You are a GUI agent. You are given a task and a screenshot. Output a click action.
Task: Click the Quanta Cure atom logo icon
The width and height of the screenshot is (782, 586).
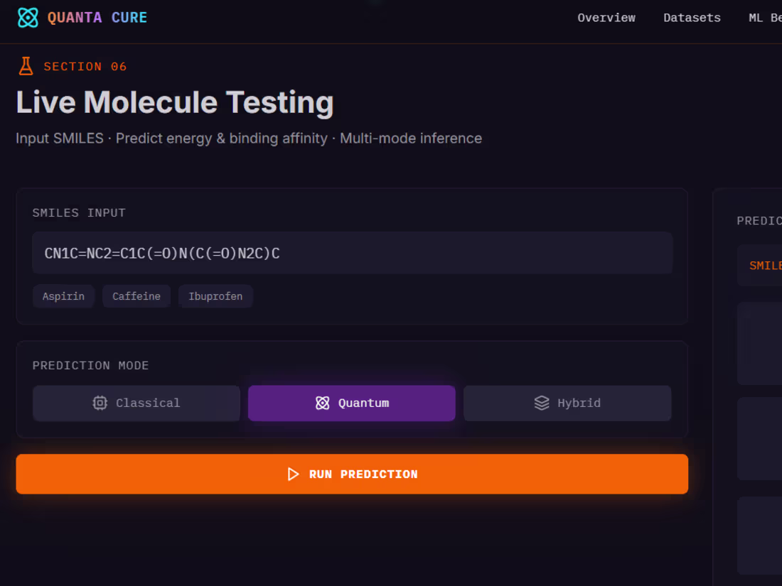pos(28,18)
